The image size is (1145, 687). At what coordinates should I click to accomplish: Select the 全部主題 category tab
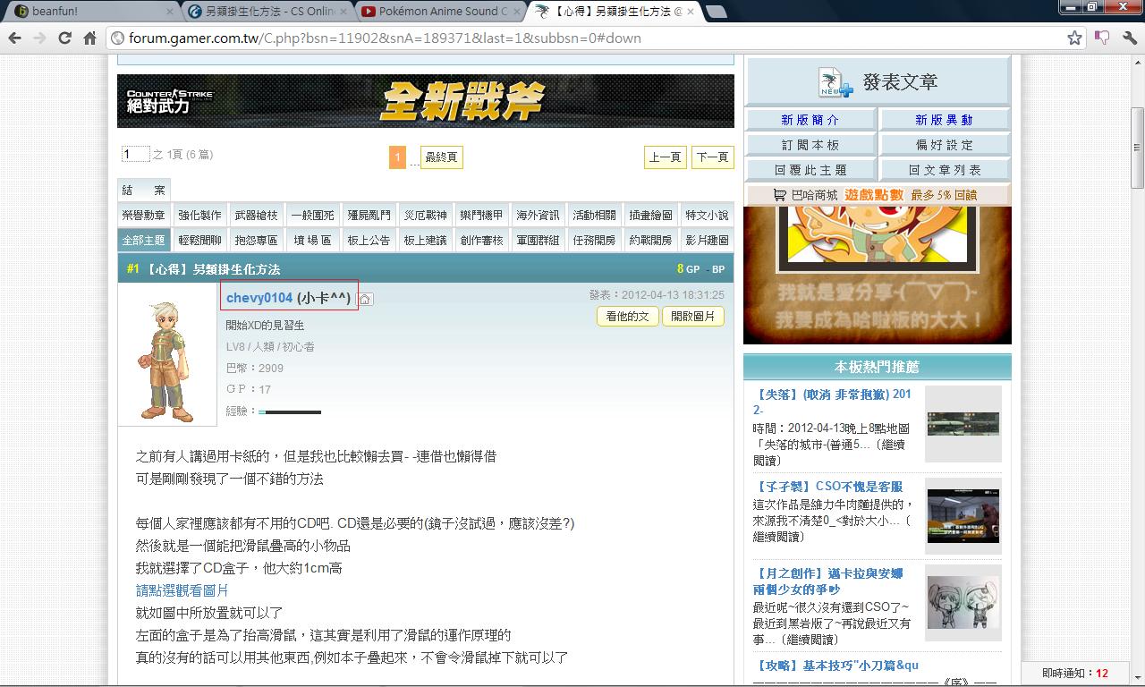coord(144,240)
